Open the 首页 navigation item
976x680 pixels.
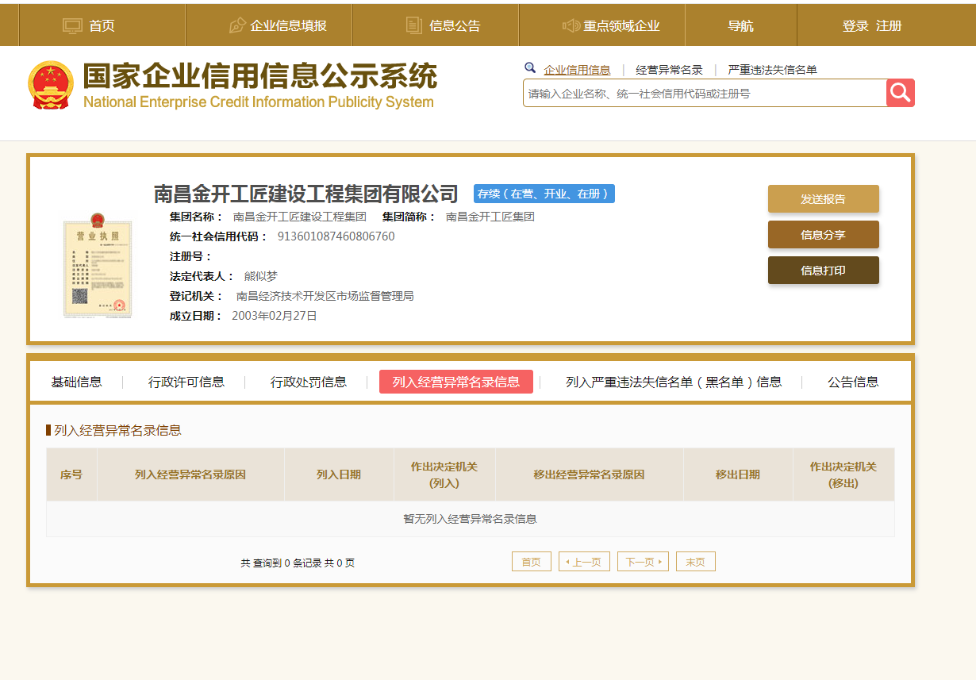coord(102,25)
